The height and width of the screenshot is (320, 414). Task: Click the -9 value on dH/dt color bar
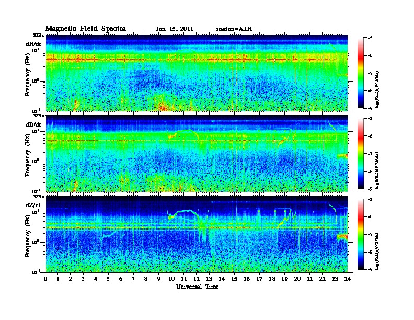[370, 108]
